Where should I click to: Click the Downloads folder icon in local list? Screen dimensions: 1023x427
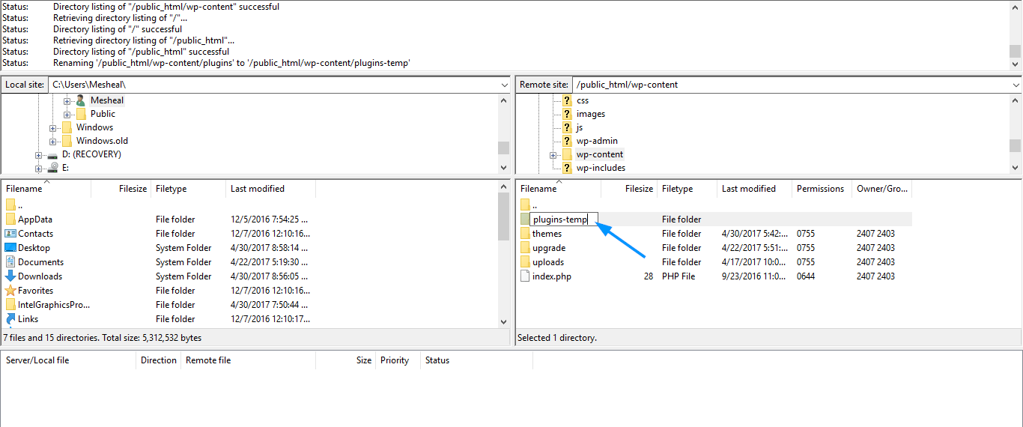(x=10, y=276)
